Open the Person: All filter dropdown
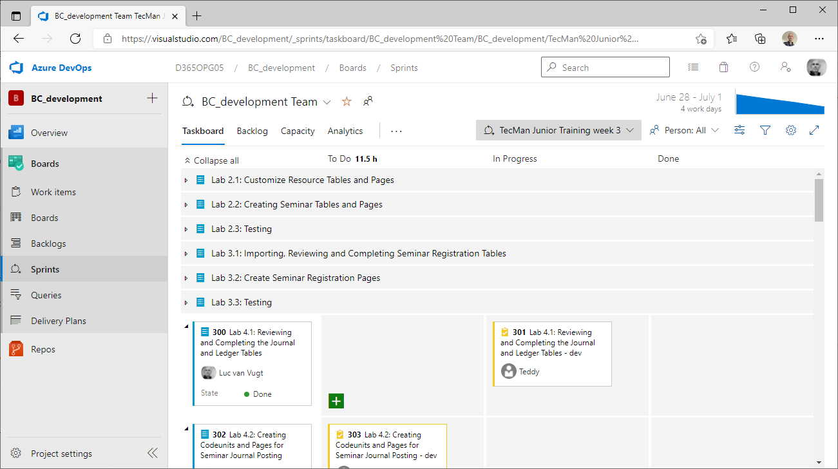This screenshot has width=838, height=469. [684, 130]
